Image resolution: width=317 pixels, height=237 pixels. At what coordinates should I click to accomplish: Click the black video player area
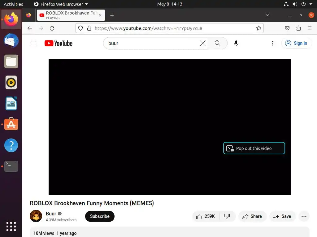coord(169,127)
